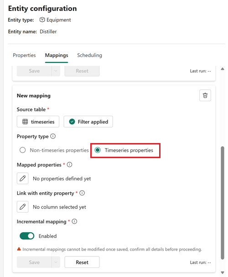The height and width of the screenshot is (277, 228).
Task: Edit Link with entity property pencil icon
Action: click(x=22, y=207)
